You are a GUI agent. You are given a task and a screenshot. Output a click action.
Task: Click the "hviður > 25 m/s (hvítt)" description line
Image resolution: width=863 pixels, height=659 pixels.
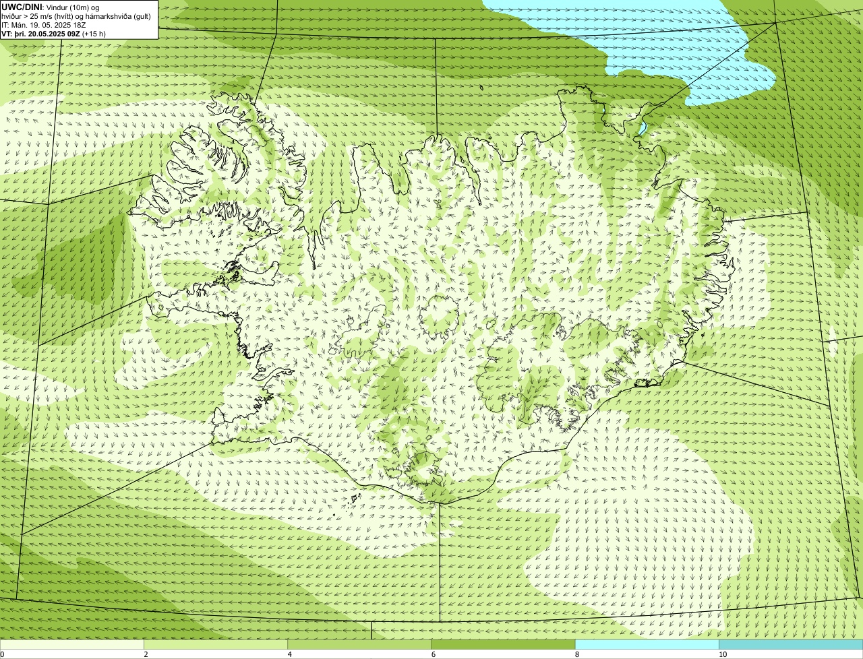click(x=76, y=15)
